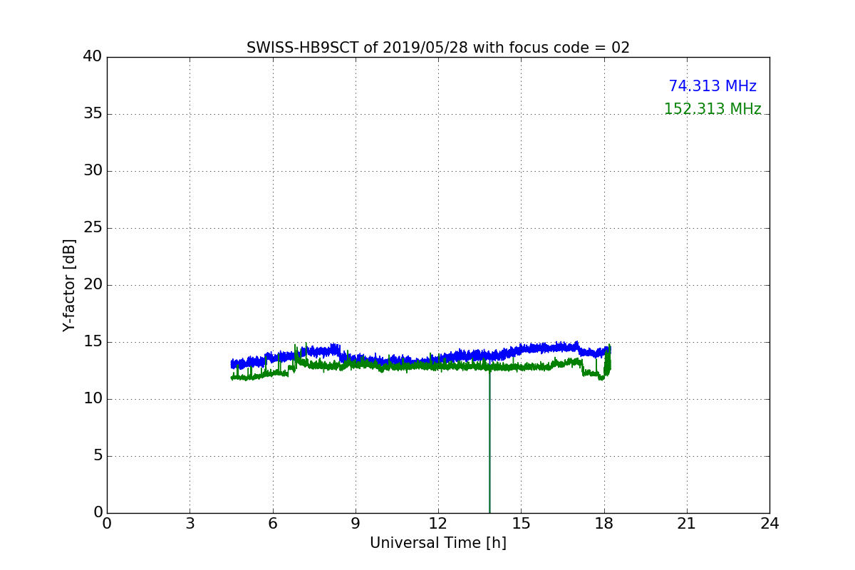The height and width of the screenshot is (570, 855).
Task: Click x-axis tick label 24
Action: click(x=769, y=524)
